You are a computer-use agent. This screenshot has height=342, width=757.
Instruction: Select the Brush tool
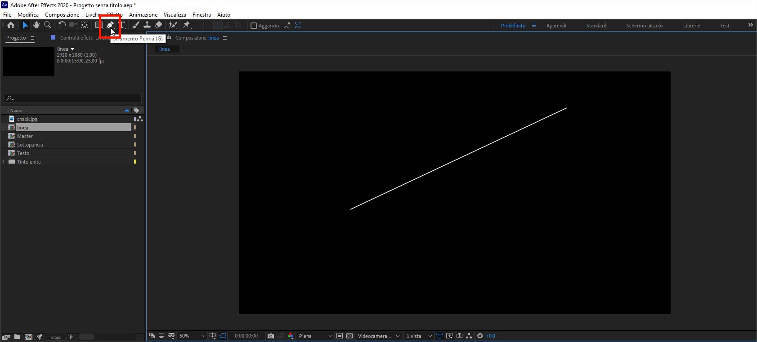click(136, 25)
